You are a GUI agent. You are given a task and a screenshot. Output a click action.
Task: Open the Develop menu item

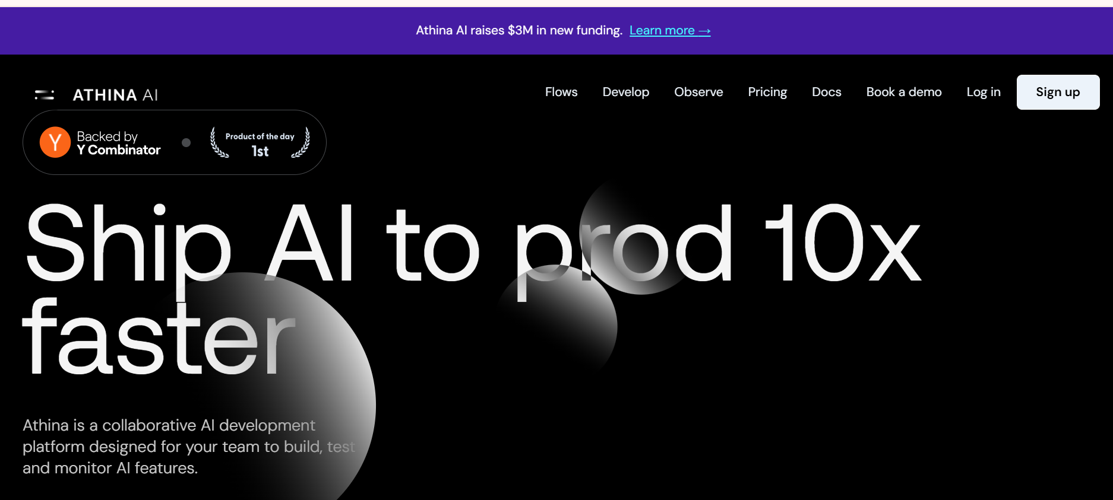coord(626,92)
